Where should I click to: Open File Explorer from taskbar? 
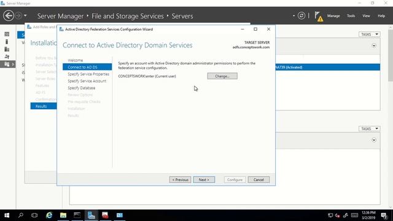63,215
